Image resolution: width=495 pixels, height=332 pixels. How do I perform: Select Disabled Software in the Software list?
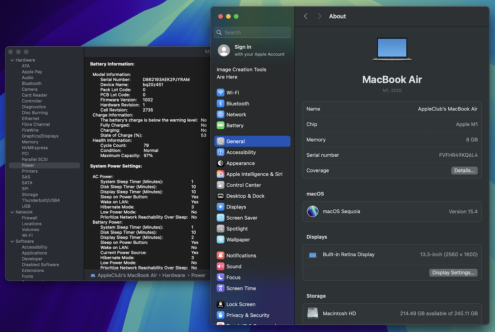[x=40, y=265]
